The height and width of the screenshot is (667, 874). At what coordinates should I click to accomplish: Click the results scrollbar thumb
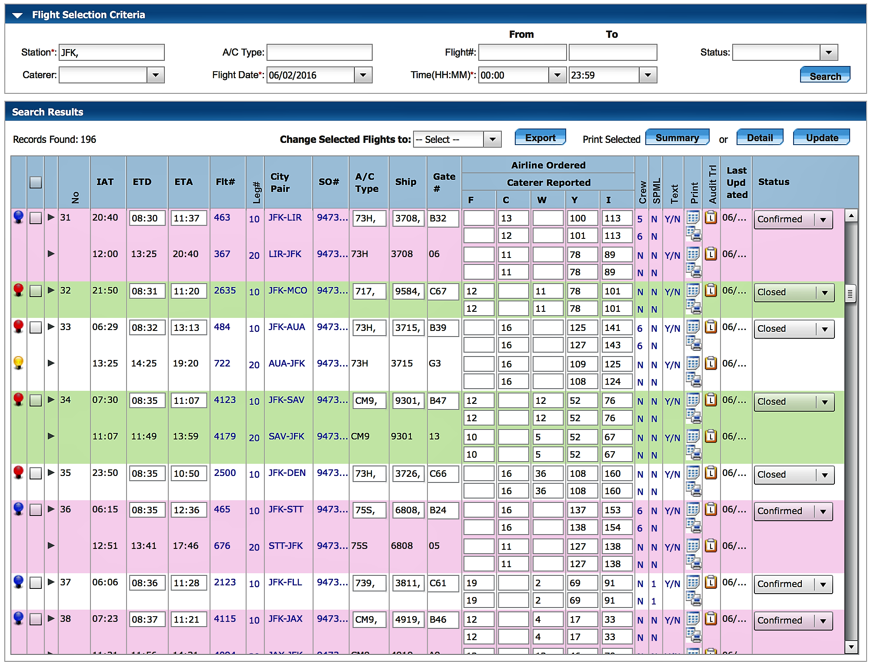pos(851,294)
